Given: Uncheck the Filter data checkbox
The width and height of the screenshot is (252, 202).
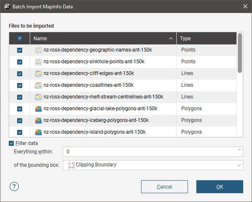Looking at the screenshot, I should click(x=11, y=143).
